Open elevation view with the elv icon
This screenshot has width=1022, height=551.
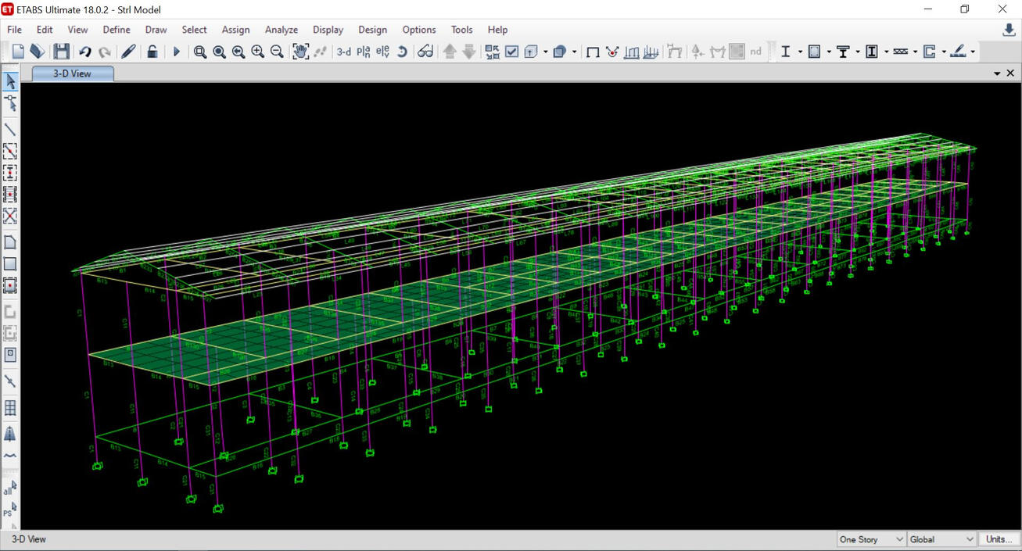[x=382, y=51]
